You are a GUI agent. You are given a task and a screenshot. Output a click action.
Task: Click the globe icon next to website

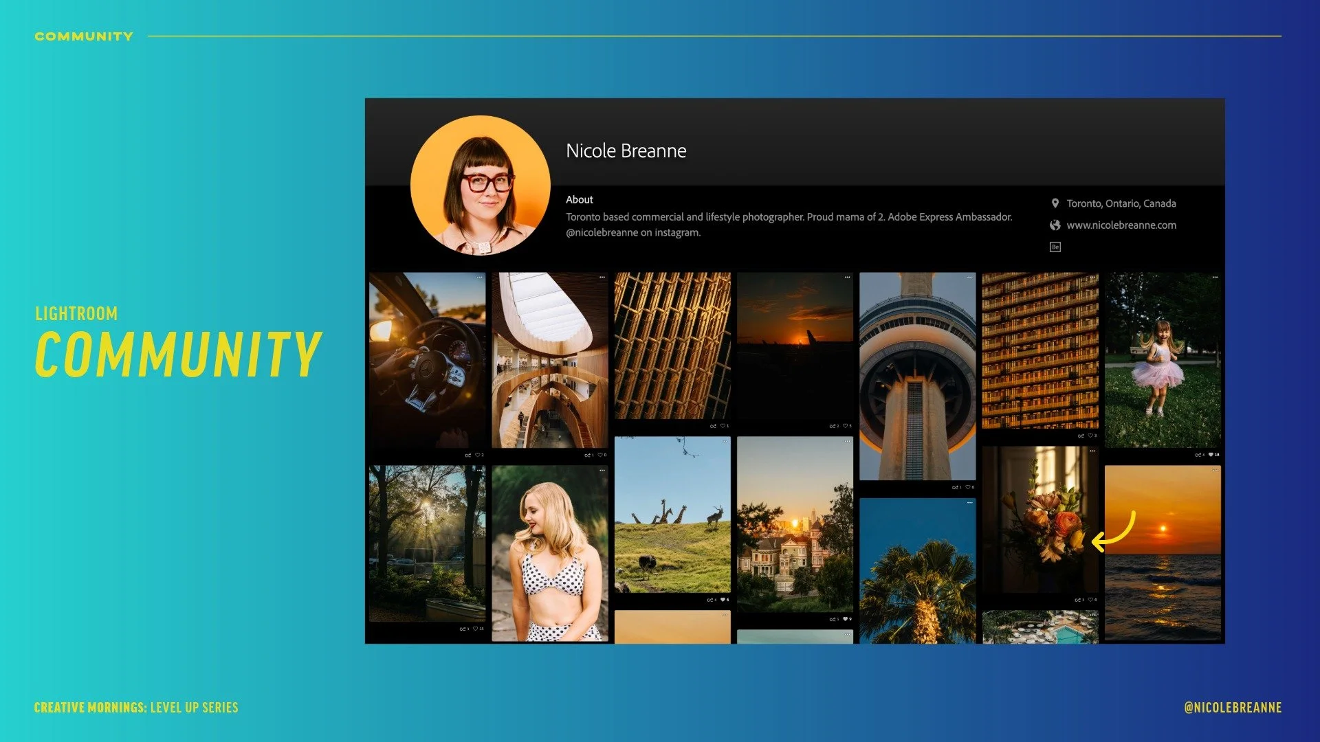point(1055,225)
